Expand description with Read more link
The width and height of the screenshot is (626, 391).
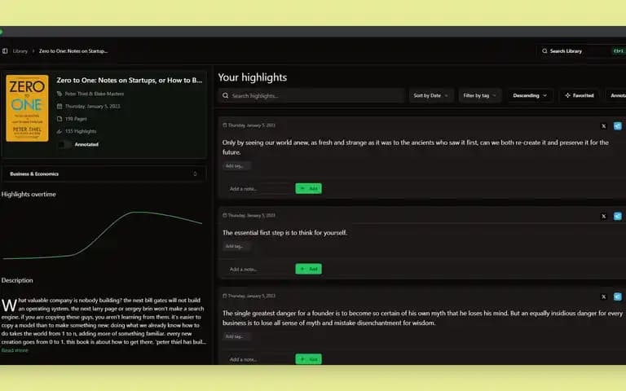[15, 350]
